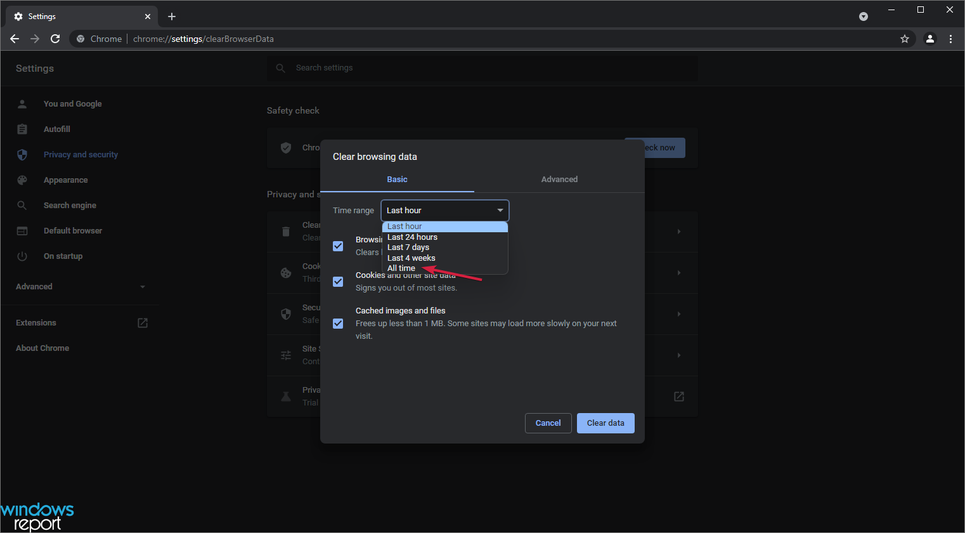Close the Settings tab
Viewport: 965px width, 533px height.
(x=148, y=16)
